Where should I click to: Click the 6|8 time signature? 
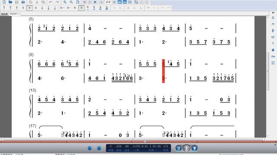click(x=119, y=146)
